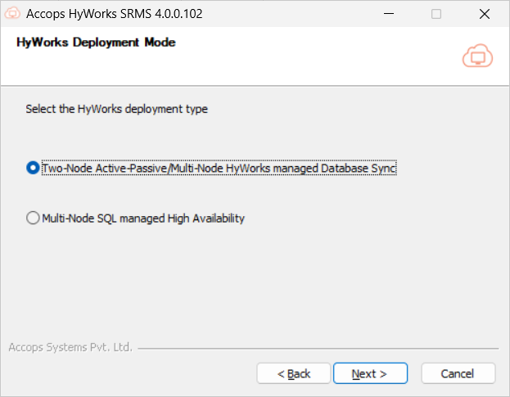Proceed with the Next button
Viewport: 510px width, 397px height.
(368, 373)
